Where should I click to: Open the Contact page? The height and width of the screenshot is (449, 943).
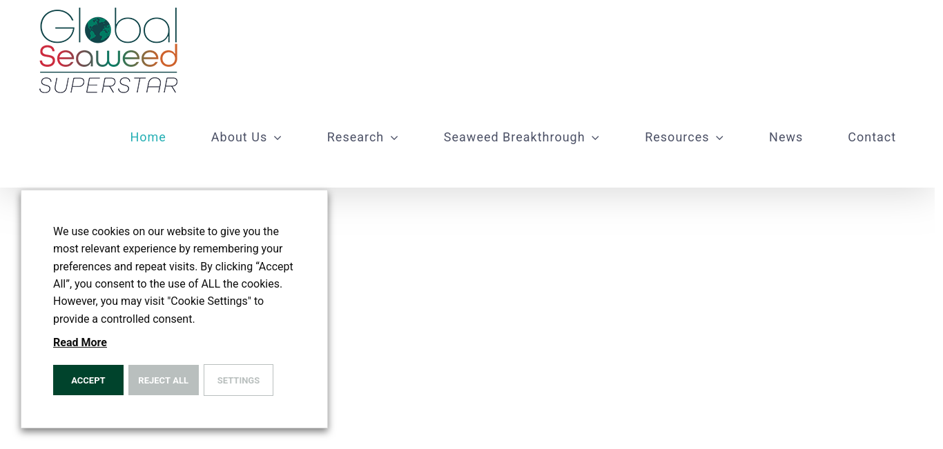pos(871,137)
